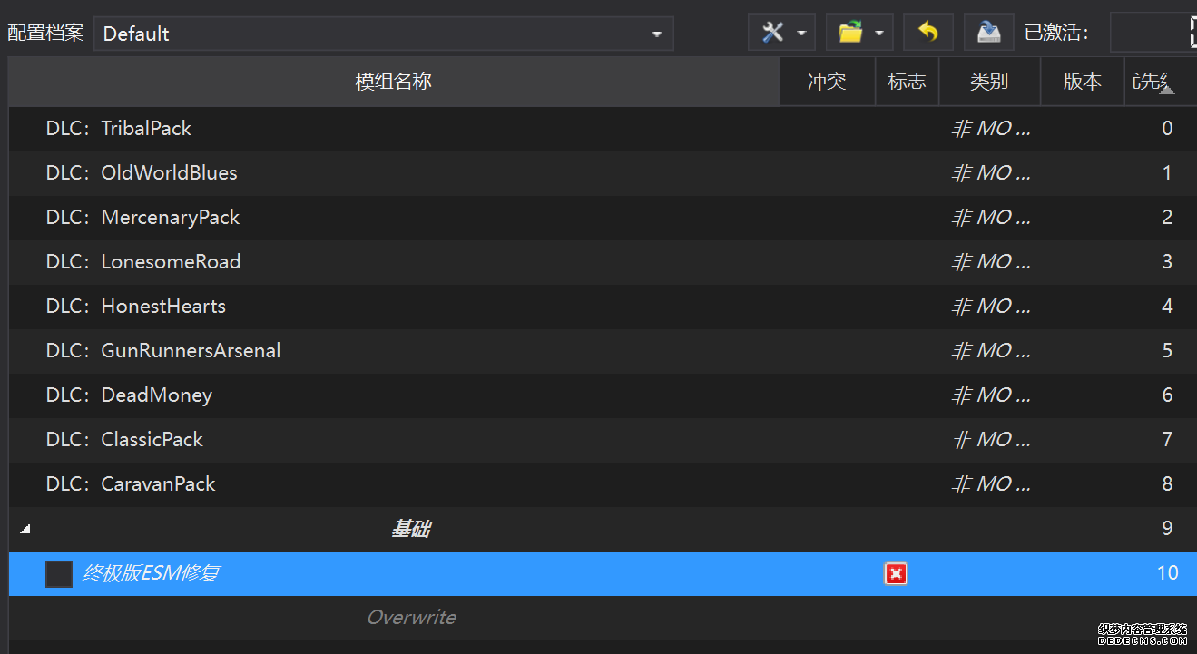This screenshot has width=1197, height=654.
Task: Sort by the priority column header
Action: coord(1154,82)
